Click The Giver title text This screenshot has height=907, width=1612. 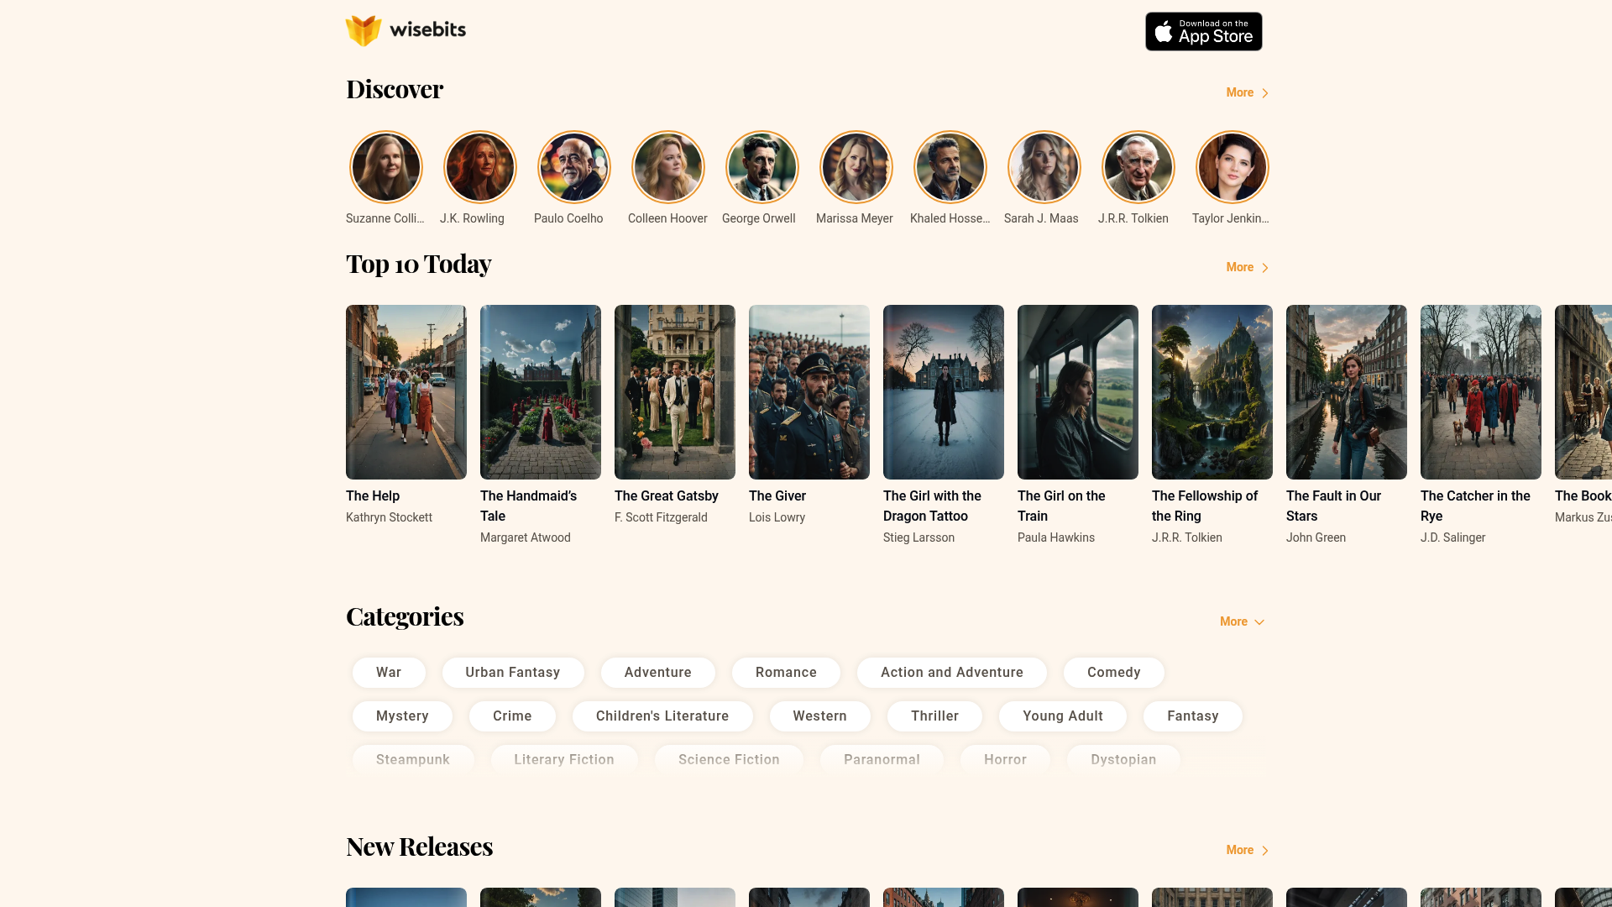coord(777,496)
